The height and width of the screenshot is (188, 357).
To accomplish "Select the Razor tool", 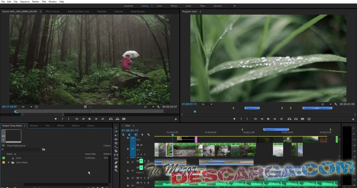I will pyautogui.click(x=116, y=151).
